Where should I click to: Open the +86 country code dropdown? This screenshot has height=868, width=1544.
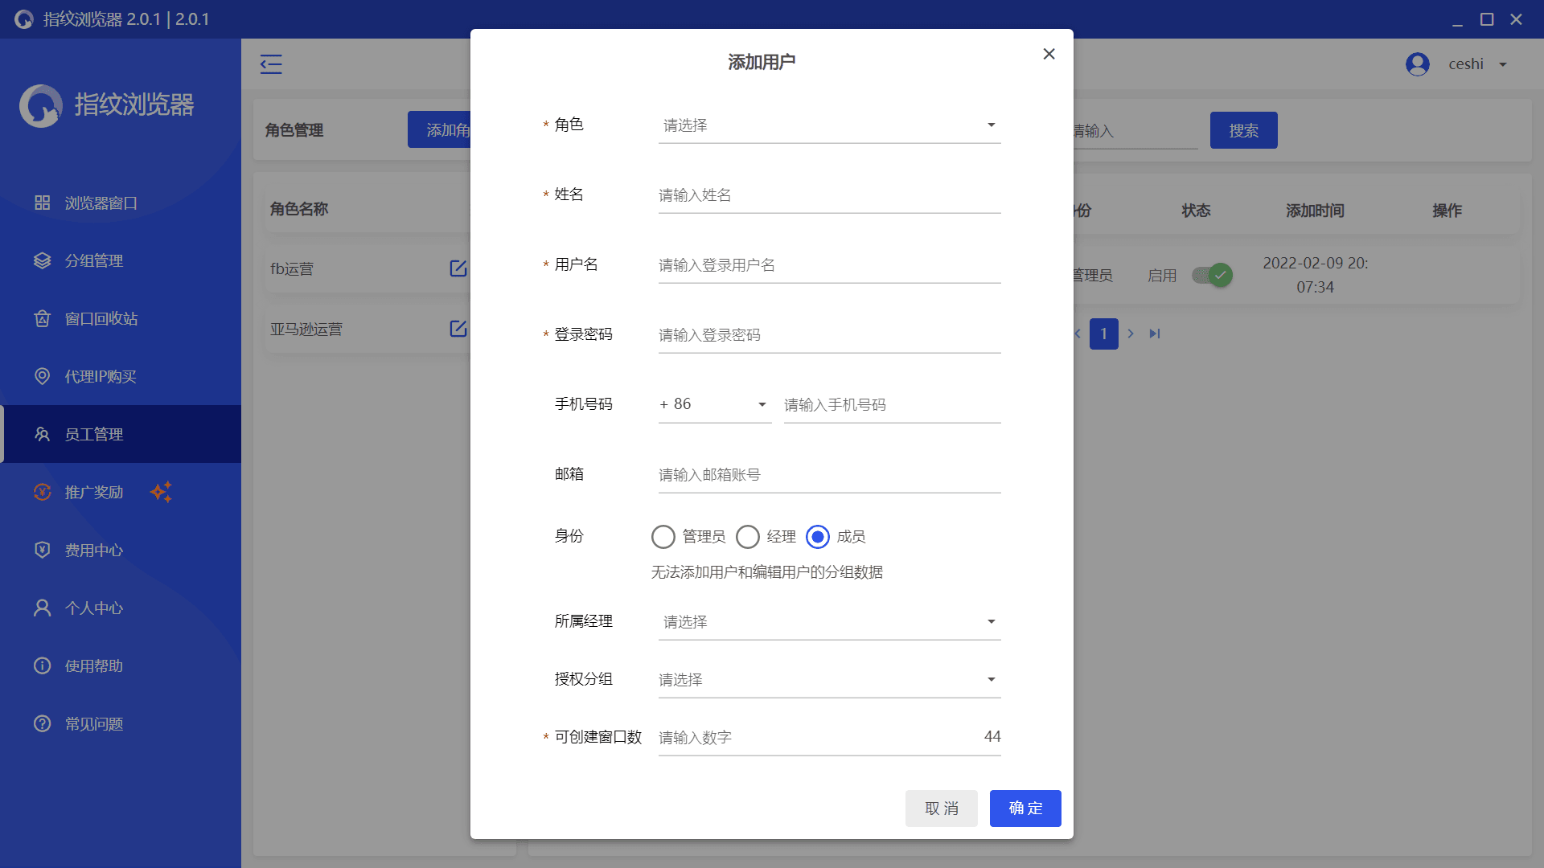point(714,404)
